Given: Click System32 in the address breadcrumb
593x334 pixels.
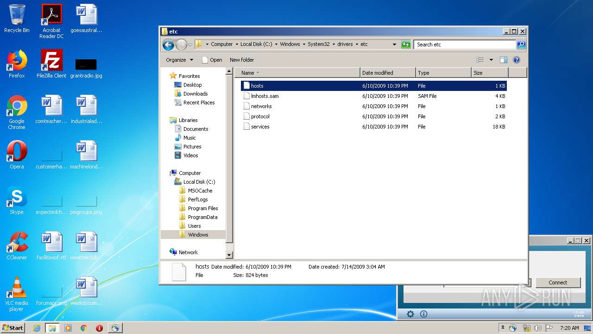Looking at the screenshot, I should click(x=319, y=45).
